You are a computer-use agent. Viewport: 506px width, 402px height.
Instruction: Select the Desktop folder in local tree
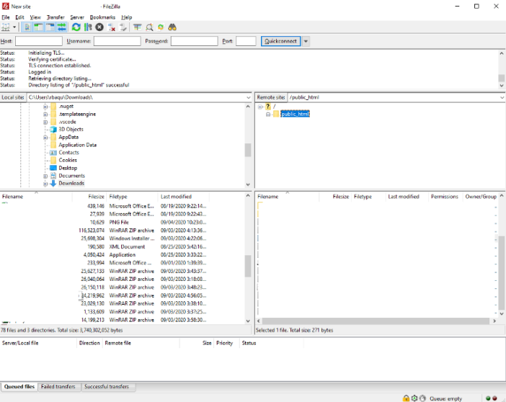68,168
